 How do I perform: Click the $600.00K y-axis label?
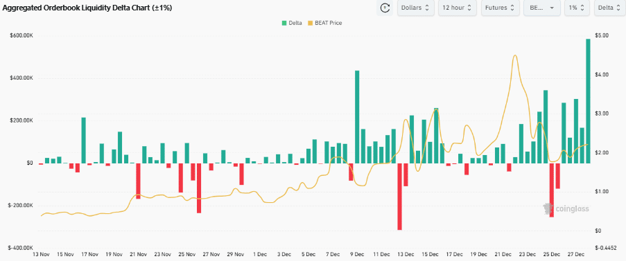point(21,36)
